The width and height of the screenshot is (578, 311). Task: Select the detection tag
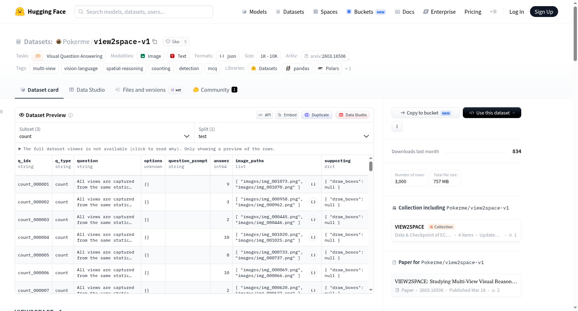(189, 68)
